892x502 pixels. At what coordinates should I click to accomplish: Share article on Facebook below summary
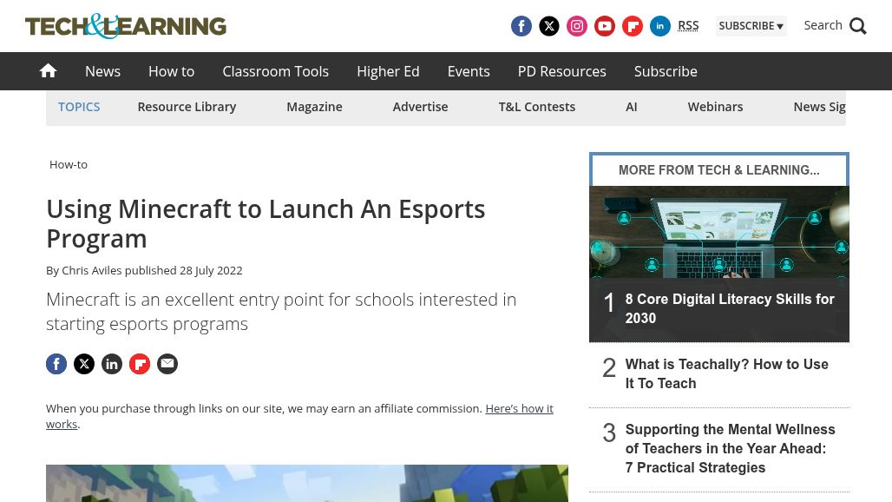click(56, 364)
